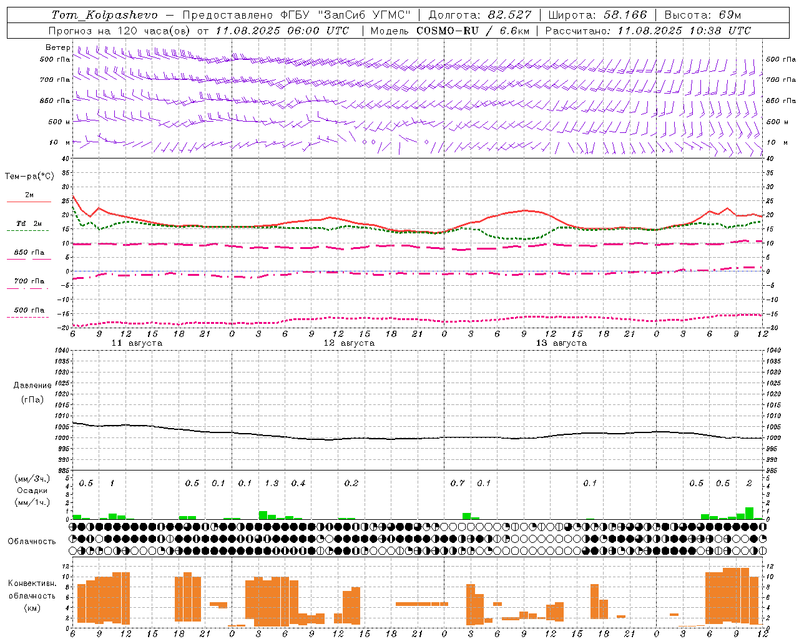This screenshot has width=799, height=639.
Task: Click the (мм/1ч.) precipitation unit label
Action: pos(32,503)
